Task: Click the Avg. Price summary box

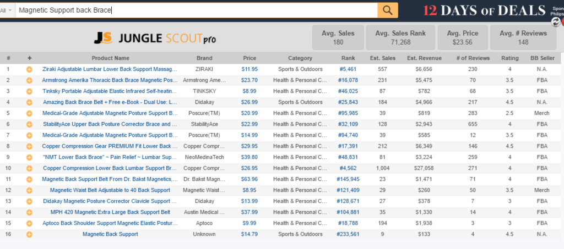Action: point(462,38)
